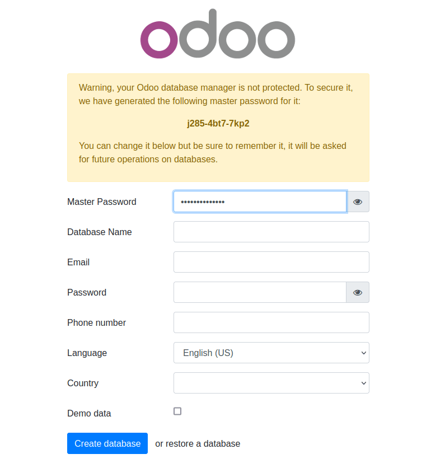The image size is (431, 468).
Task: Select the Database Name text field
Action: pyautogui.click(x=271, y=232)
